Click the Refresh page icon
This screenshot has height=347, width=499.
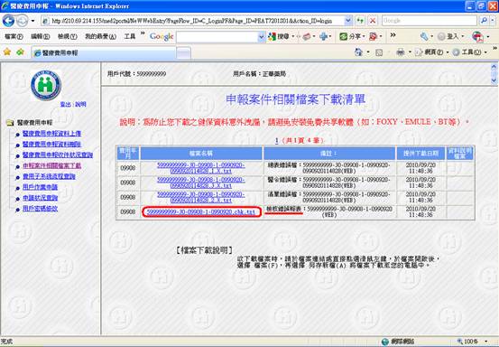point(360,21)
